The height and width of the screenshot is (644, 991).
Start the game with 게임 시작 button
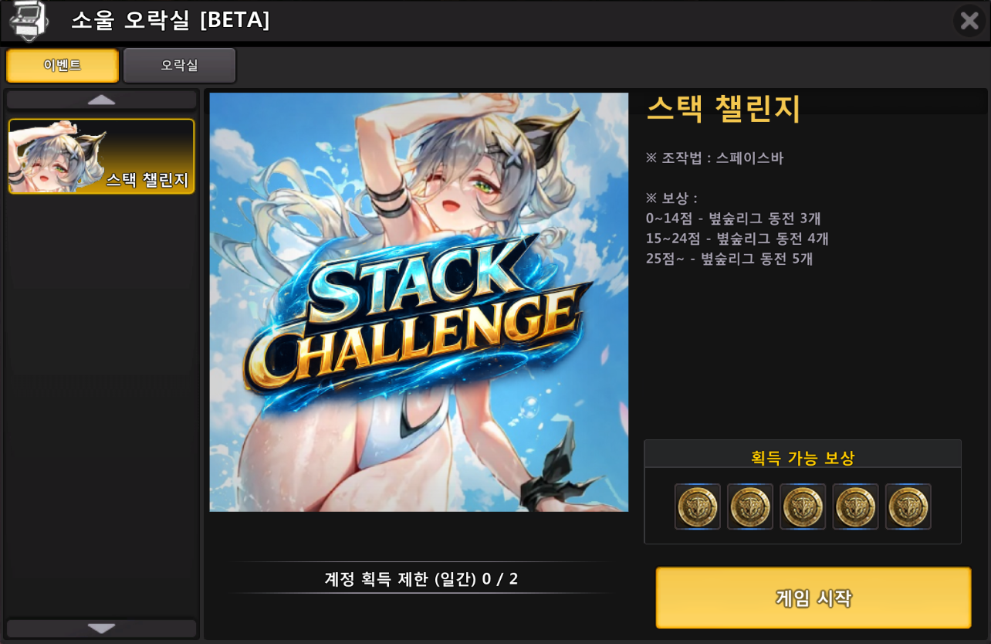[x=813, y=598]
